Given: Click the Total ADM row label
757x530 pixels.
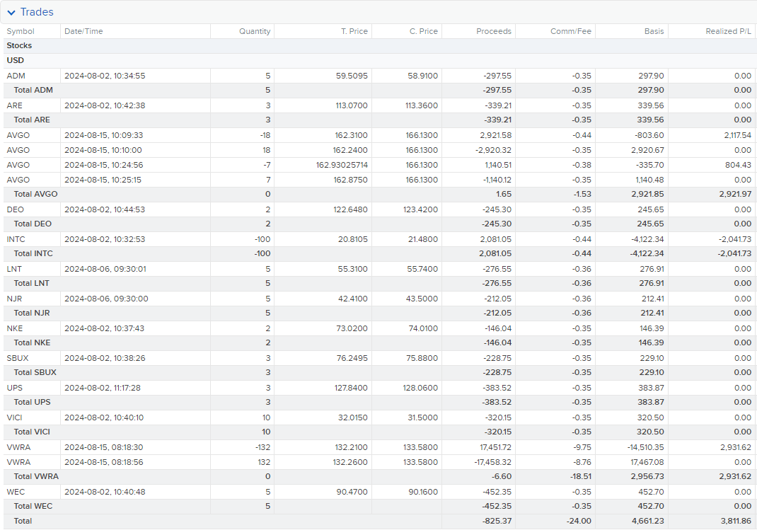Looking at the screenshot, I should pos(33,91).
